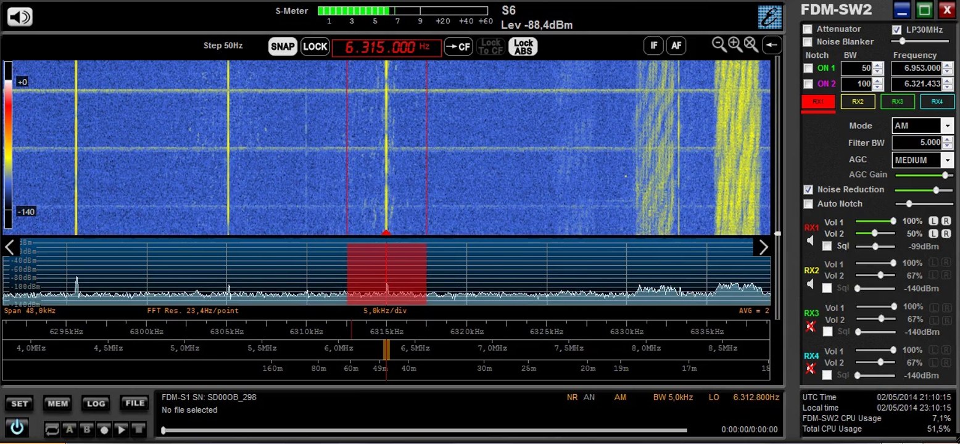960x444 pixels.
Task: Enable notch ON 2 checkbox
Action: pyautogui.click(x=808, y=84)
